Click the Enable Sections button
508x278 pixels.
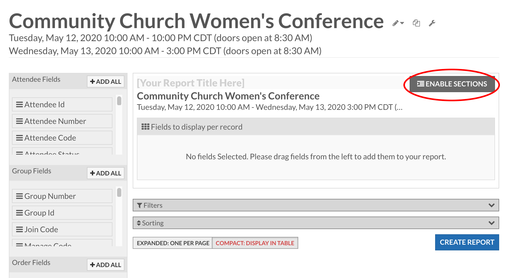click(x=452, y=84)
